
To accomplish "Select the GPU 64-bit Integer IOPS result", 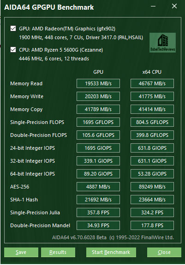I will coord(98,174).
